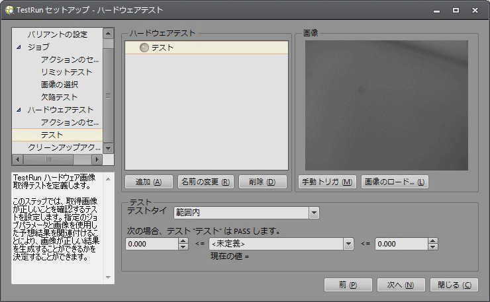Click the 名前の変更 (R) button
490x302 pixels.
point(205,182)
